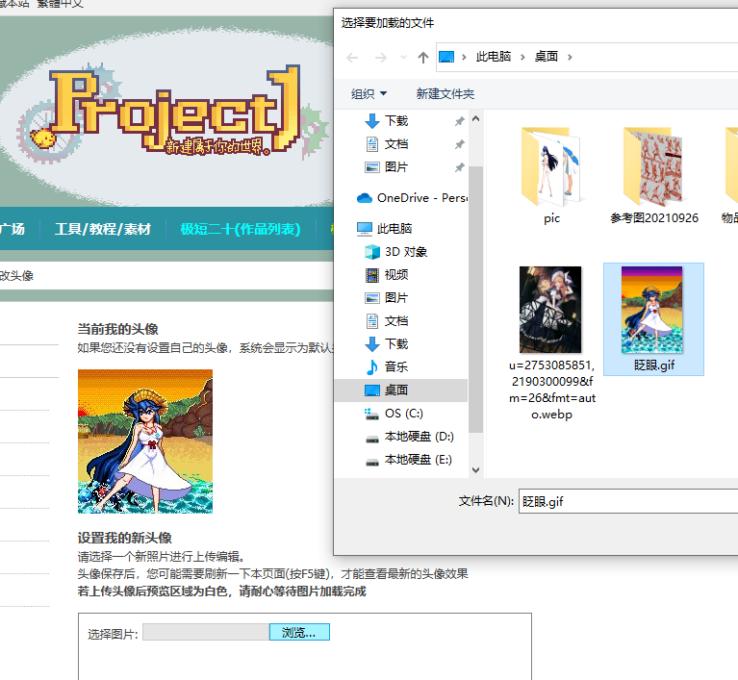The height and width of the screenshot is (680, 738).
Task: Click 浏览... button on the webpage
Action: [299, 632]
